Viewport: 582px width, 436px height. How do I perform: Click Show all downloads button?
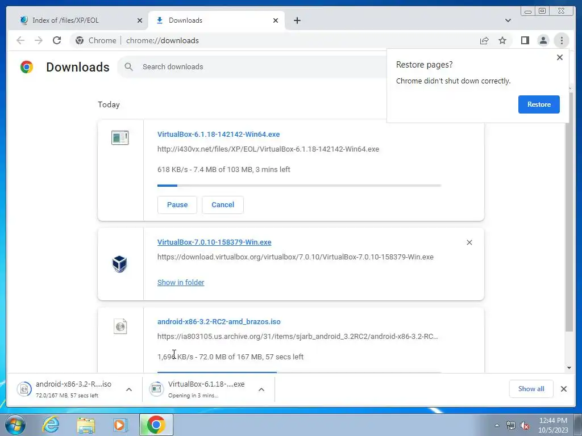click(531, 389)
